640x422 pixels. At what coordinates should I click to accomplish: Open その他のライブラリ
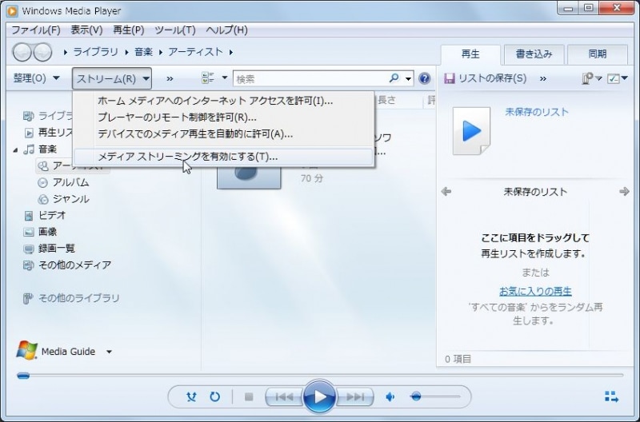click(x=78, y=298)
